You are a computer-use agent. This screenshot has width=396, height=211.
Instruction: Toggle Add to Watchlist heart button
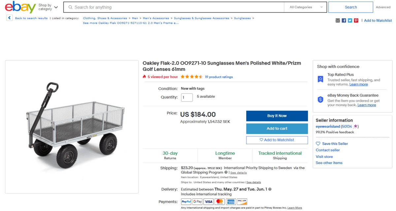pos(277,140)
